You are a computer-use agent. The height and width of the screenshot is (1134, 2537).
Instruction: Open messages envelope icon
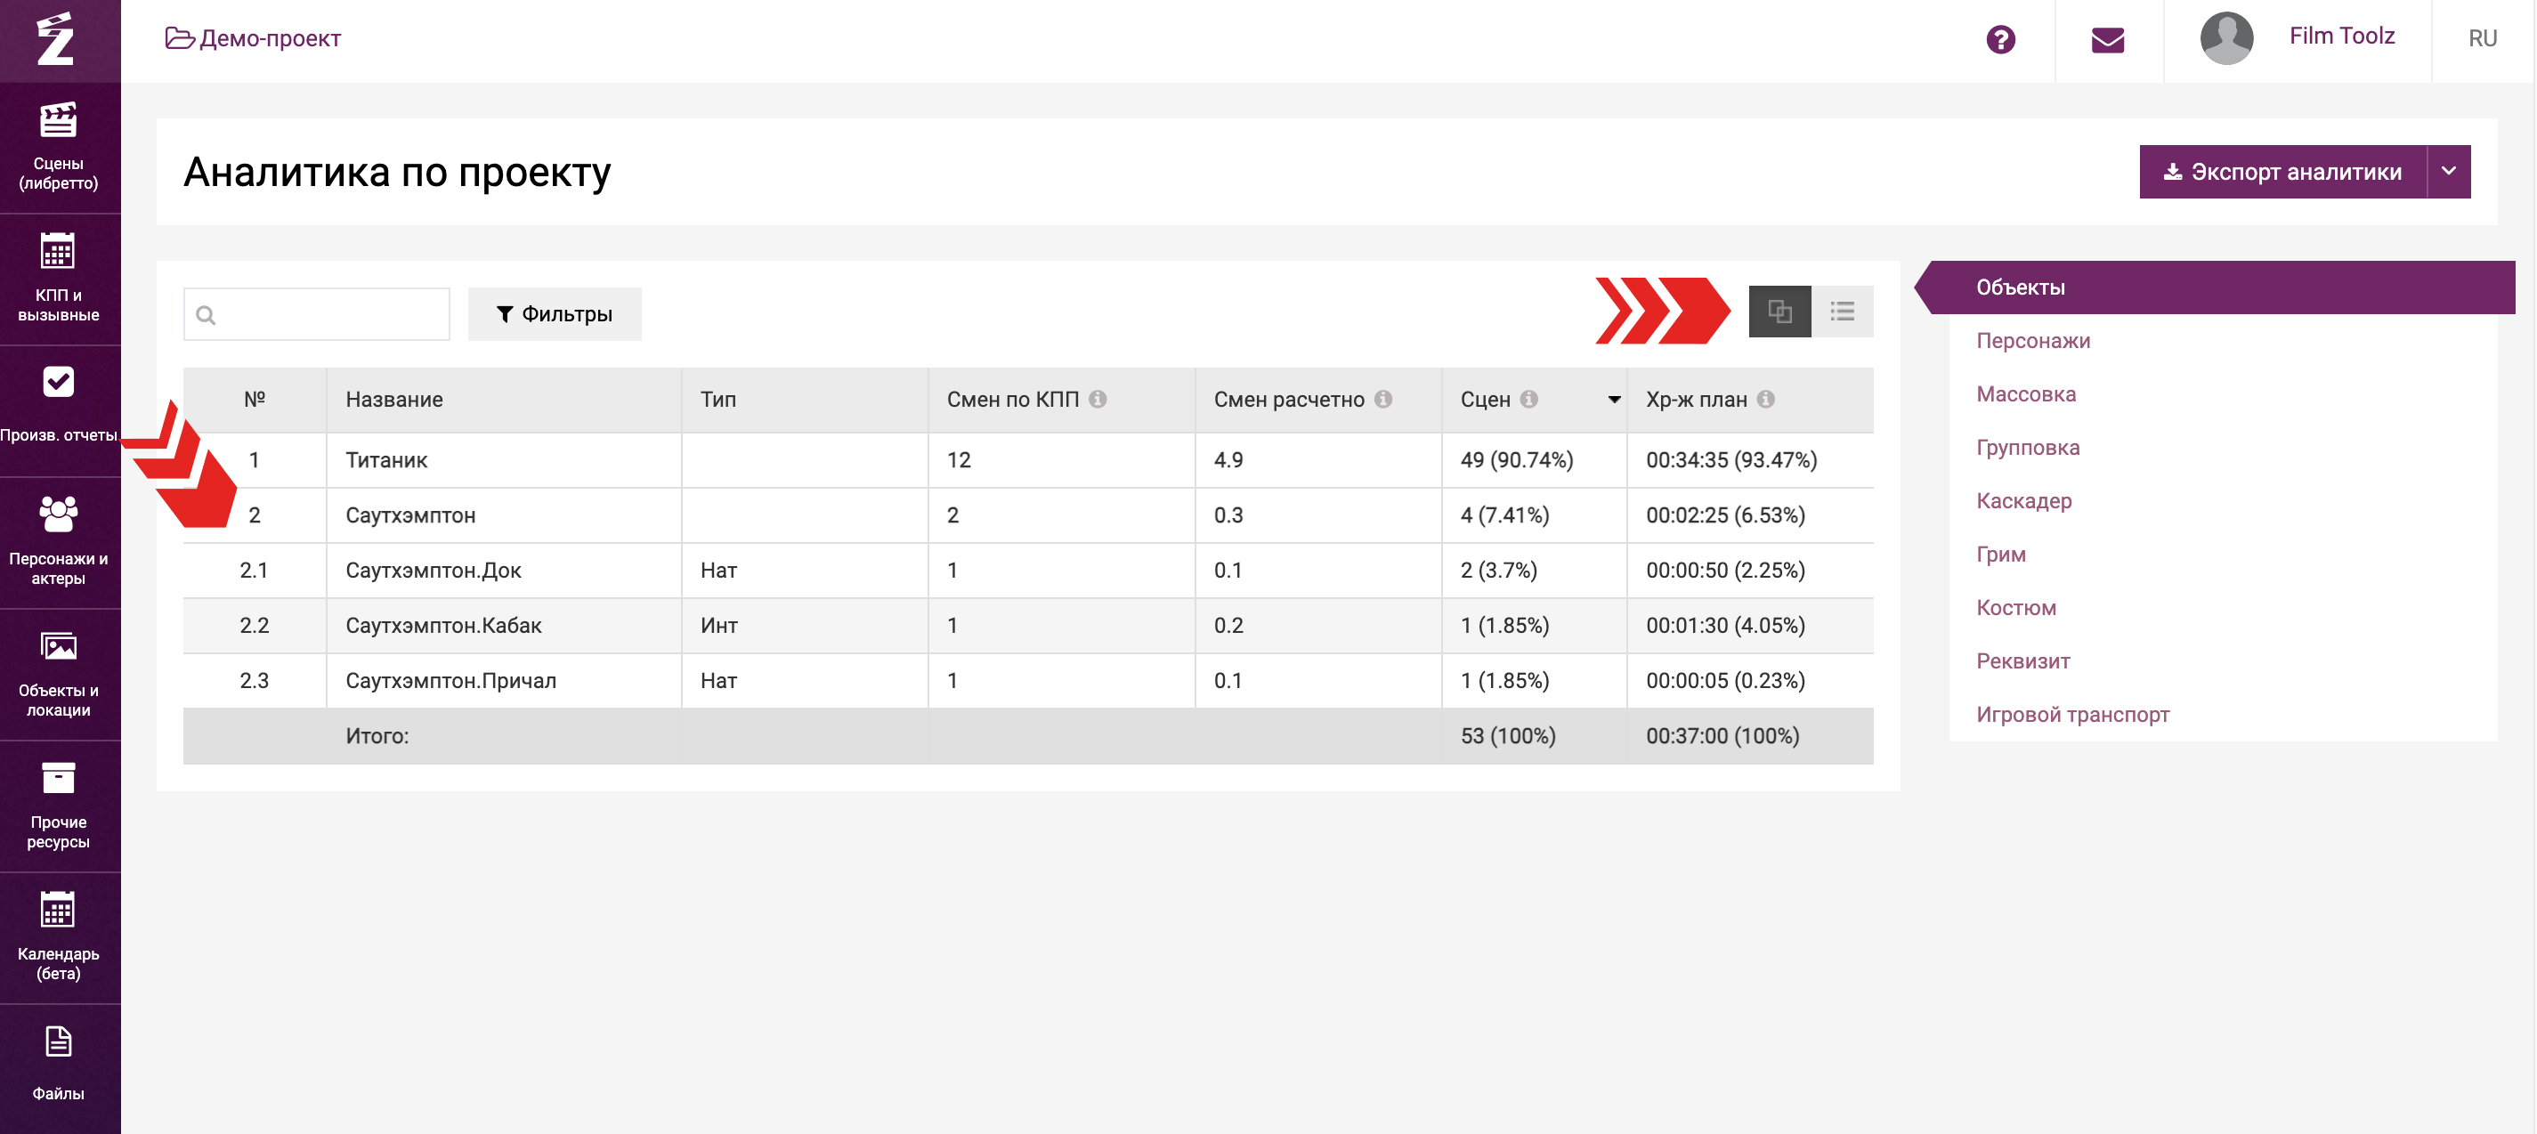pyautogui.click(x=2108, y=39)
